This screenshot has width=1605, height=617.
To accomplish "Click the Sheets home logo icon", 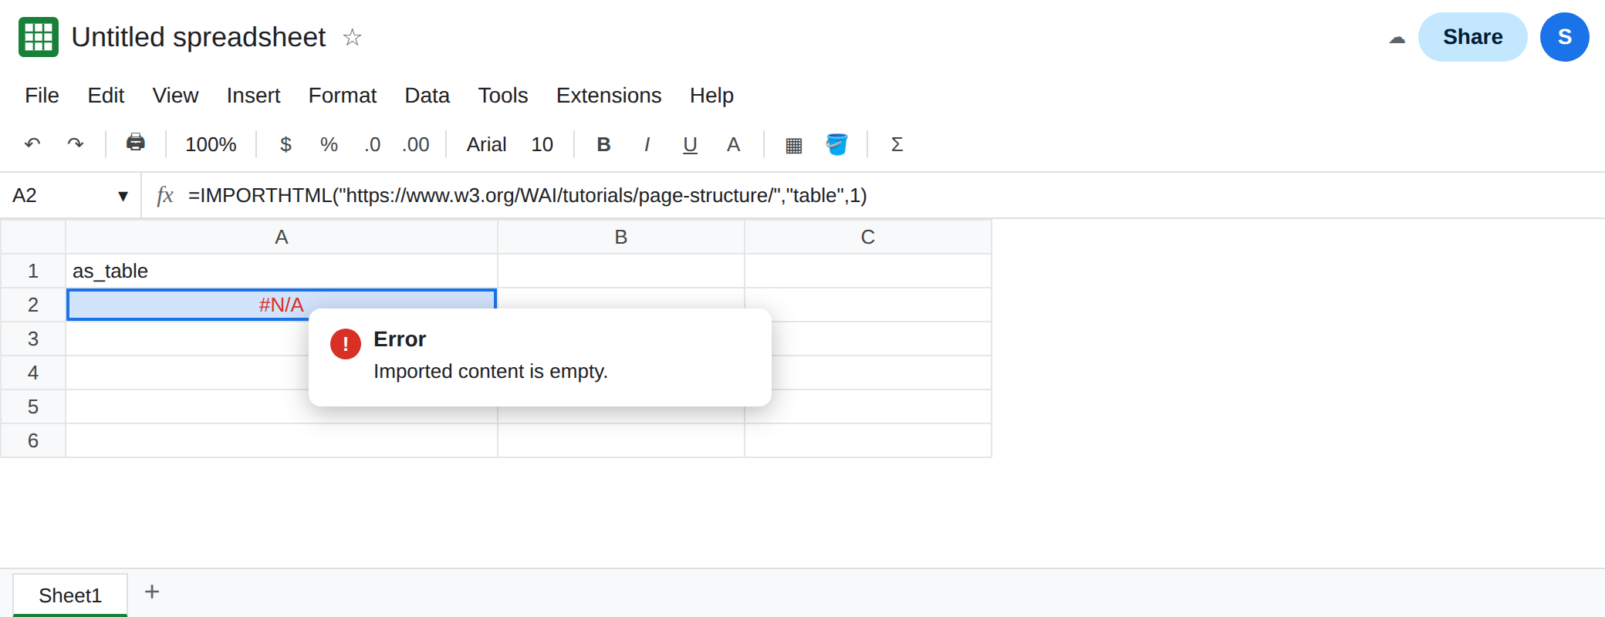I will (x=39, y=37).
